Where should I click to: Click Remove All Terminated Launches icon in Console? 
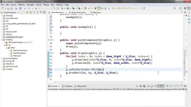click(x=144, y=86)
